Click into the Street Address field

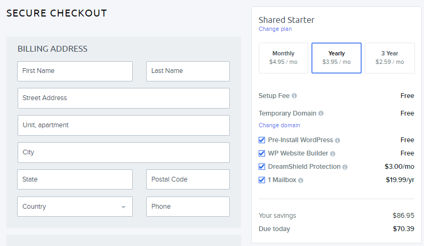[124, 99]
